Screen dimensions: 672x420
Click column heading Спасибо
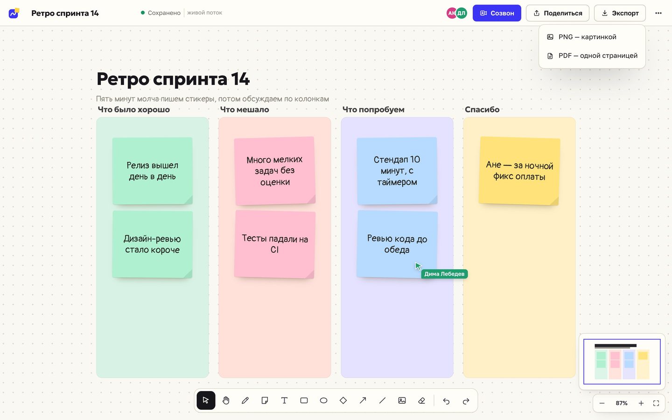[482, 110]
